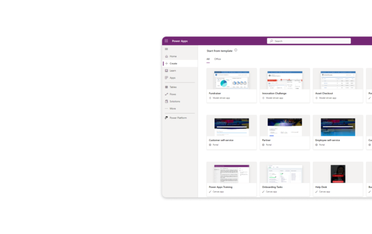
Task: Click the Power Apps title in header
Action: pyautogui.click(x=180, y=41)
